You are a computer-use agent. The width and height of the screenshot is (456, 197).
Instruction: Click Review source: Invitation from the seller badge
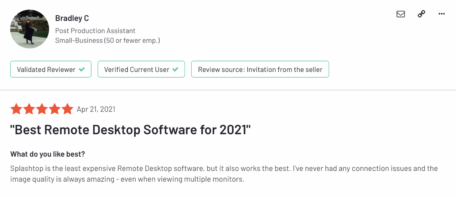(260, 69)
